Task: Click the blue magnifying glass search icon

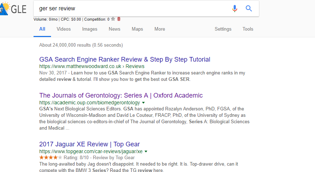Action: pos(249,9)
